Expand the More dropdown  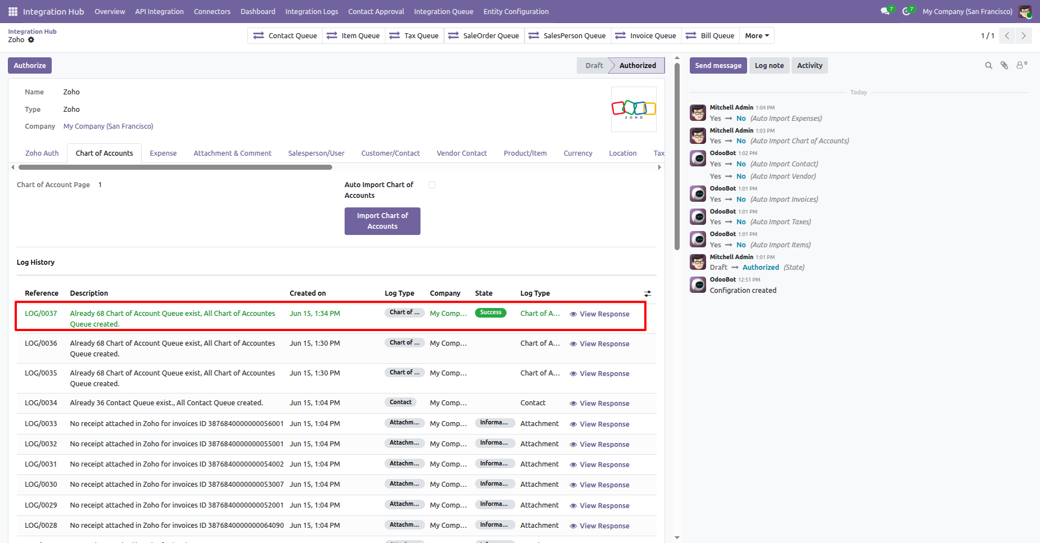tap(757, 35)
